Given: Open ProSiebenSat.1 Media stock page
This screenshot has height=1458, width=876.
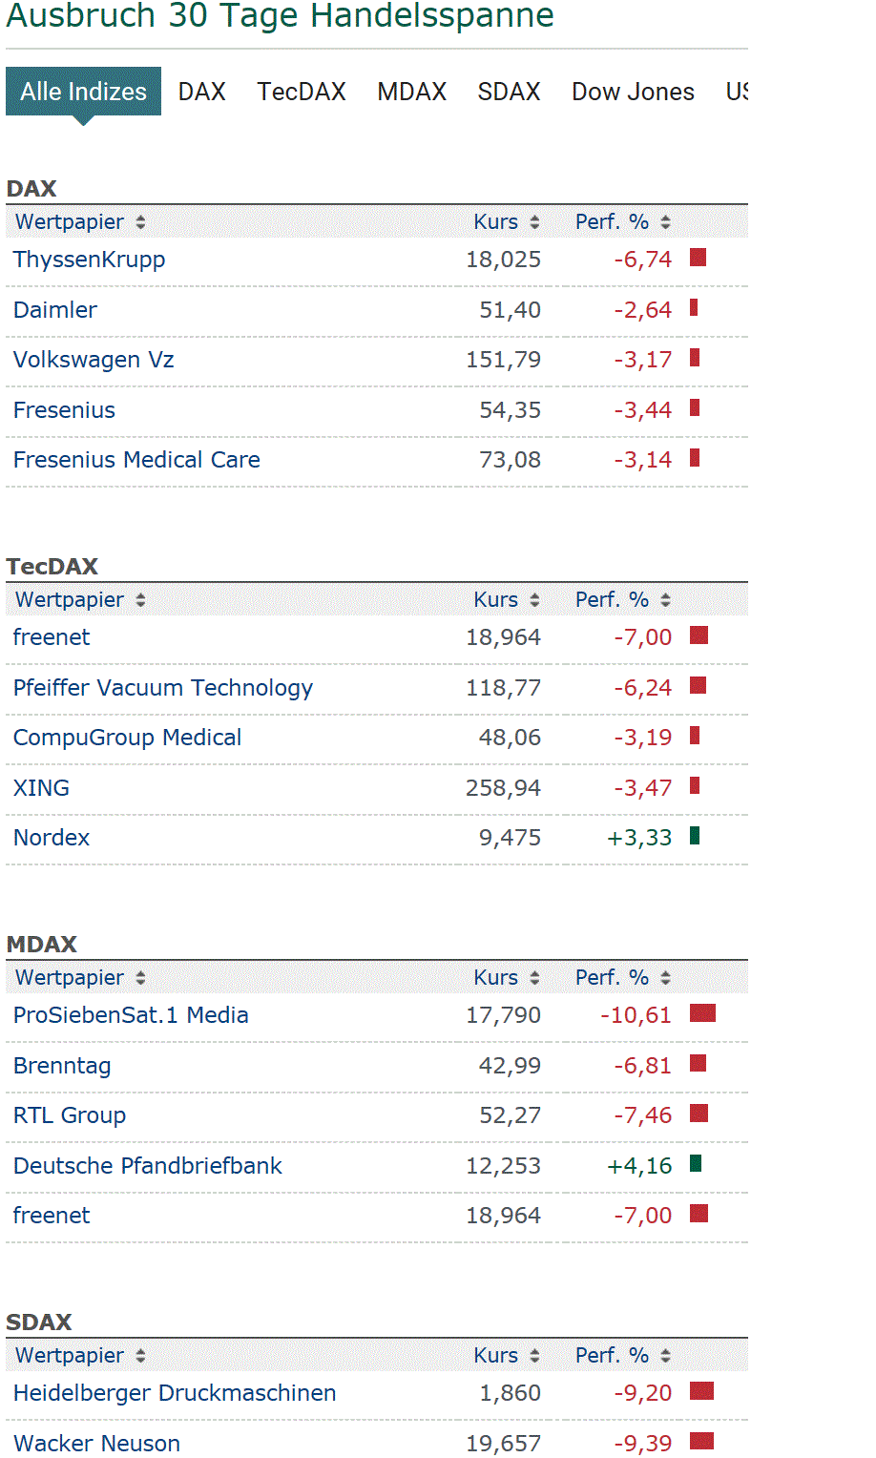Looking at the screenshot, I should (131, 1015).
